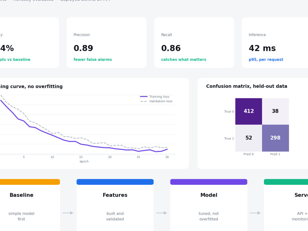Click the True 1 row label
The height and width of the screenshot is (231, 308).
(x=229, y=139)
